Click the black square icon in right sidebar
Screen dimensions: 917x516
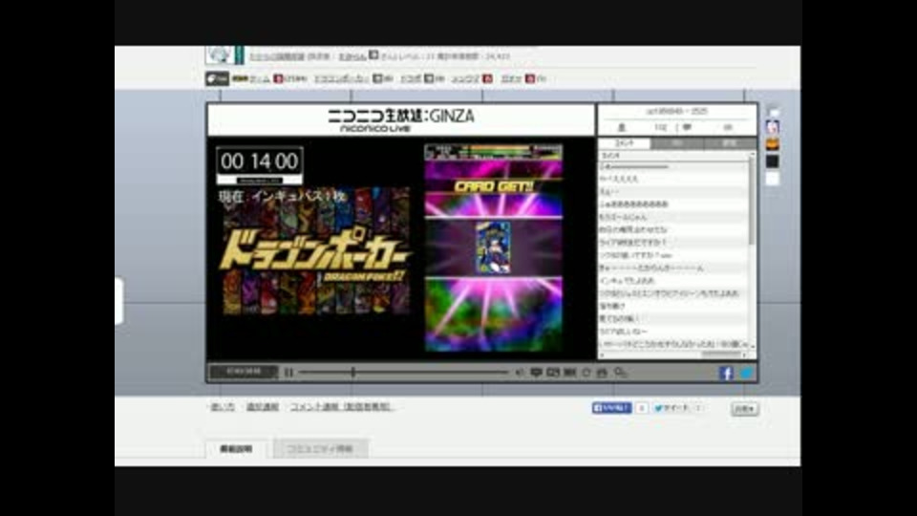tap(773, 161)
